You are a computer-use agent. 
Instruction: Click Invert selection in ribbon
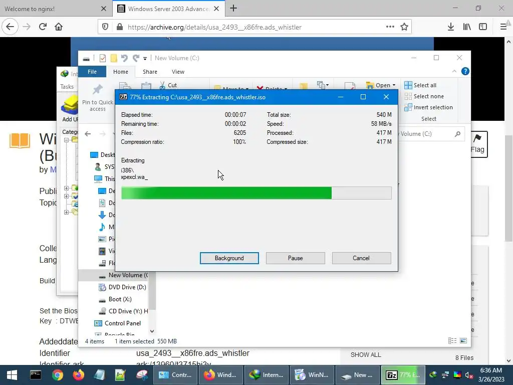[x=429, y=107]
